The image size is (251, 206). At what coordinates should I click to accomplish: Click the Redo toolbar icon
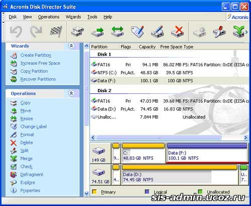(x=36, y=32)
